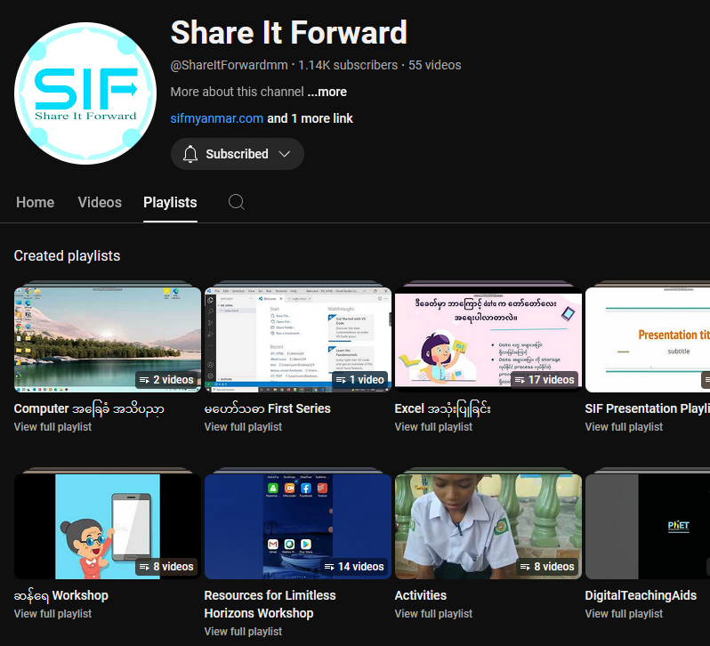Screen dimensions: 710x646
Task: Switch to the Videos tab
Action: (x=100, y=202)
